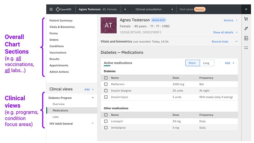This screenshot has height=143, width=254.
Task: Open the order basket cart icon
Action: tap(246, 19)
